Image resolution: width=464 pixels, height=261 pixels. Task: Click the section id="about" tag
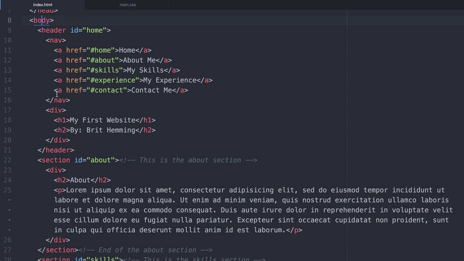click(x=78, y=160)
